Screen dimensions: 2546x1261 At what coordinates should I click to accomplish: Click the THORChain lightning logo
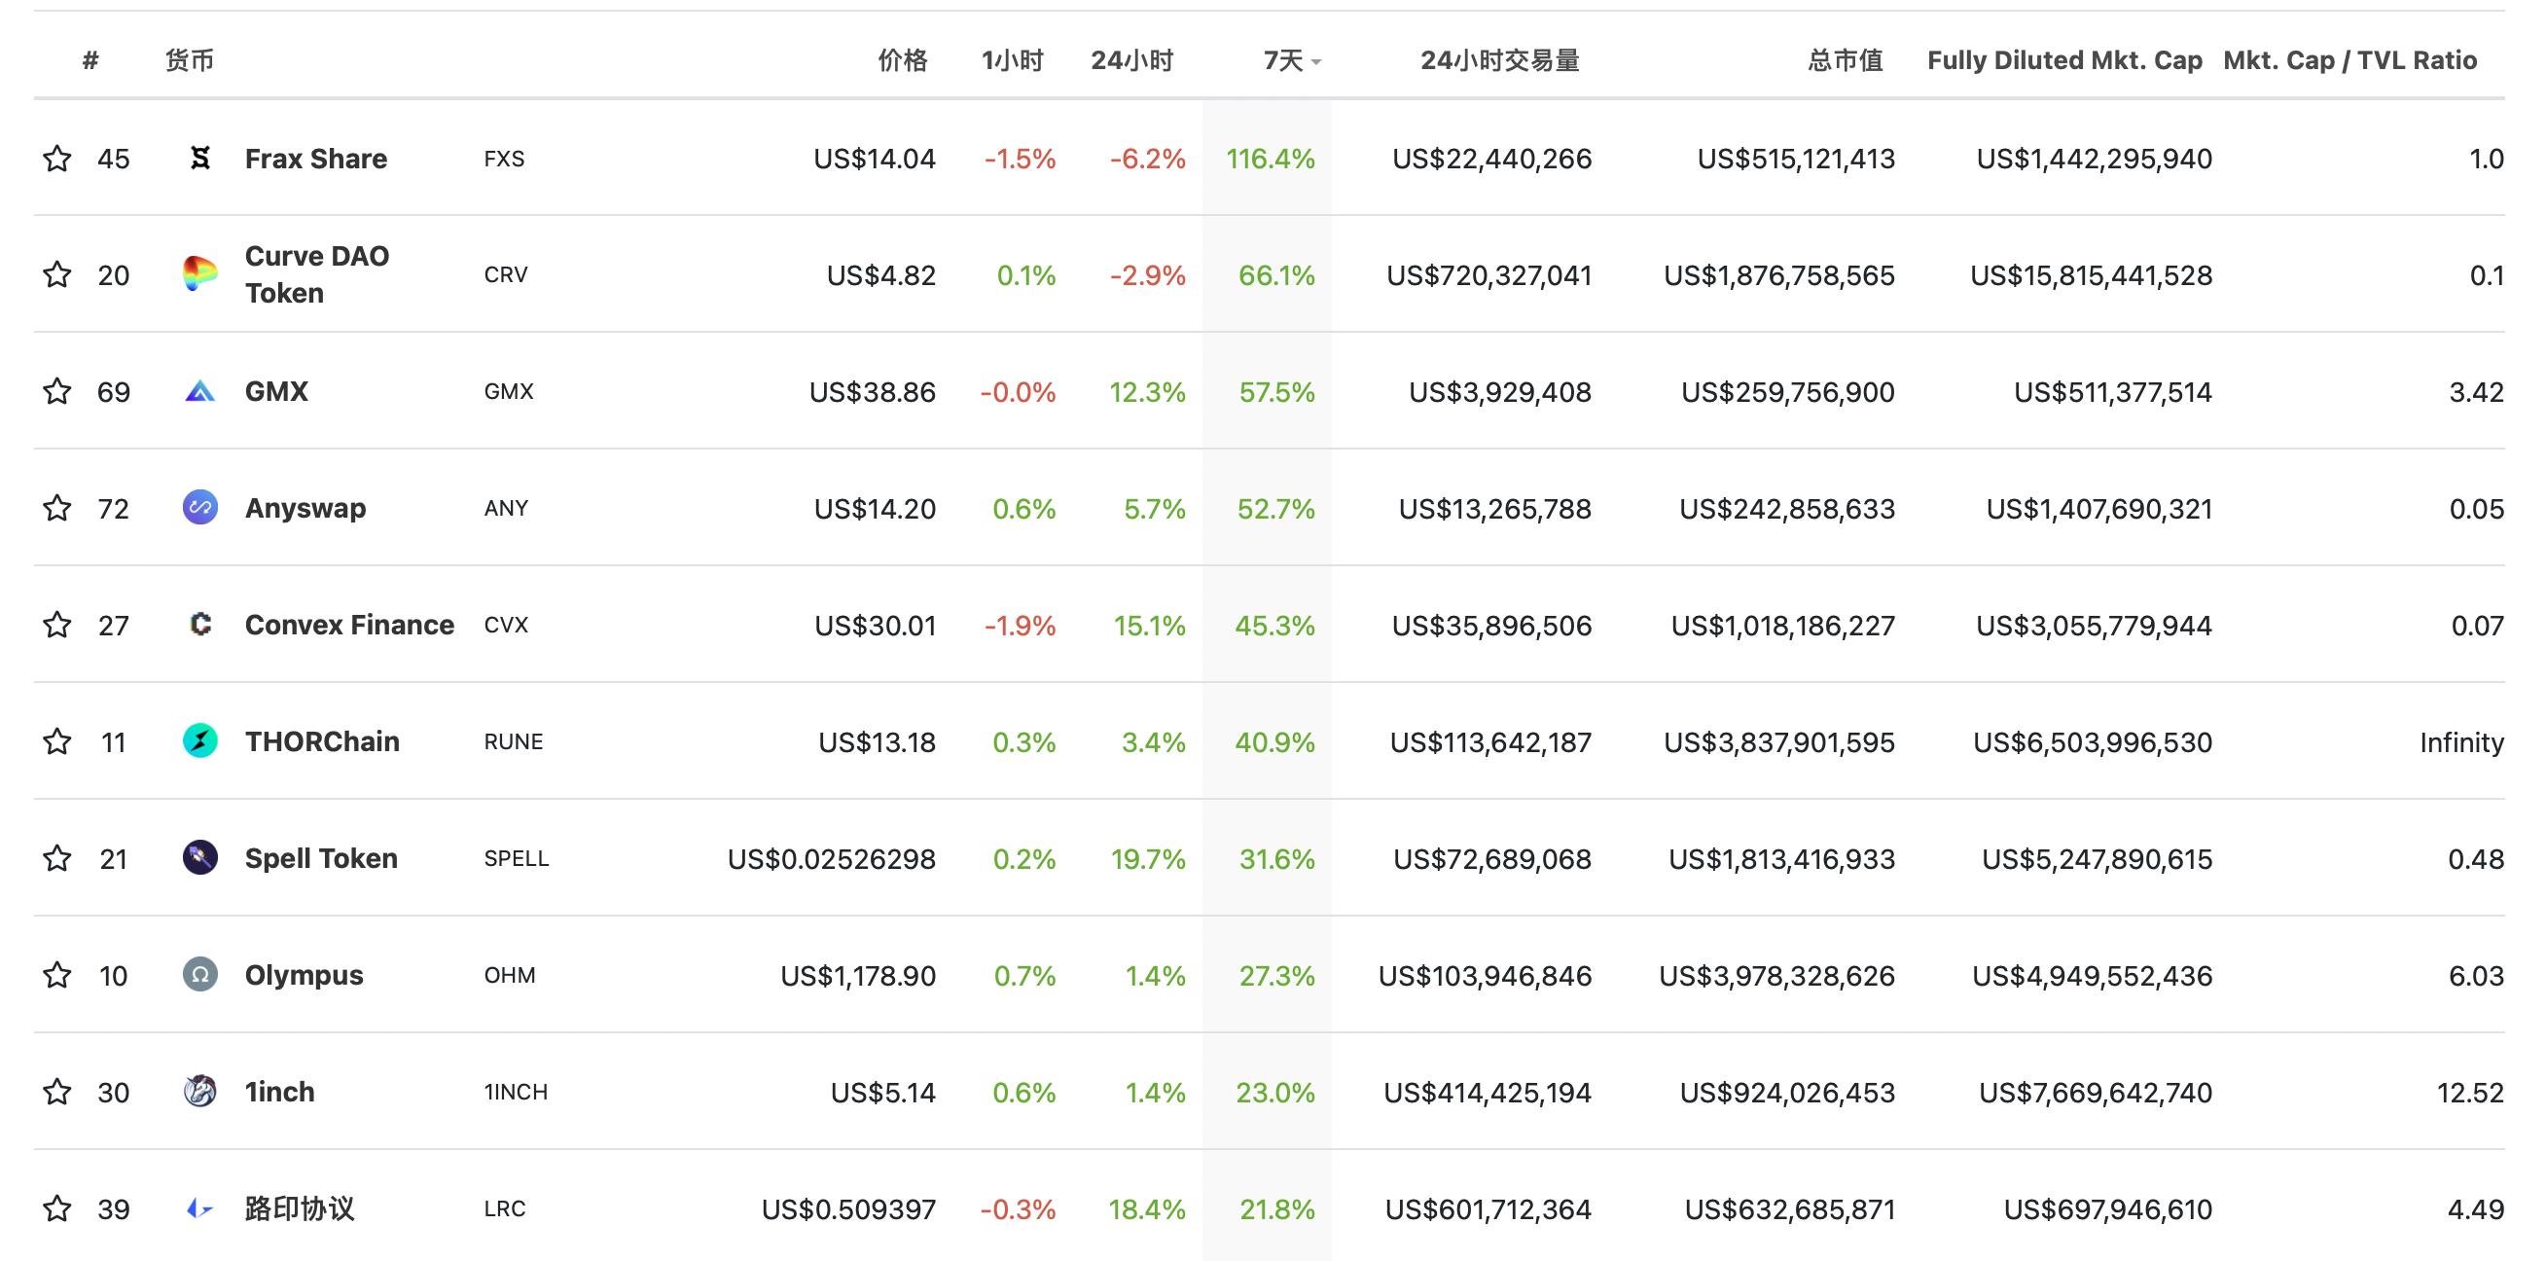pyautogui.click(x=199, y=741)
